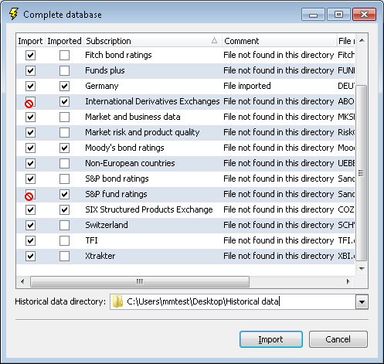Maximize the Complete database window
The height and width of the screenshot is (364, 384).
[338, 15]
